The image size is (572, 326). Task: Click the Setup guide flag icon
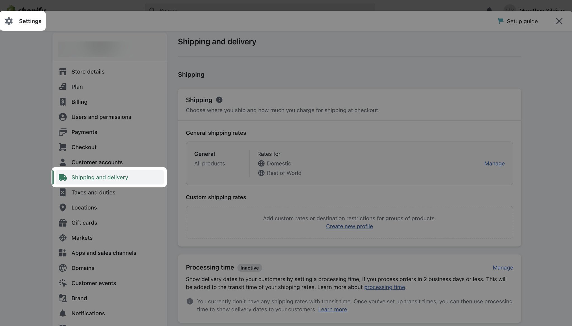pos(501,21)
